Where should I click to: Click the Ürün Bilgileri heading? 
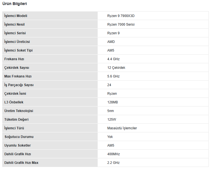coord(15,4)
